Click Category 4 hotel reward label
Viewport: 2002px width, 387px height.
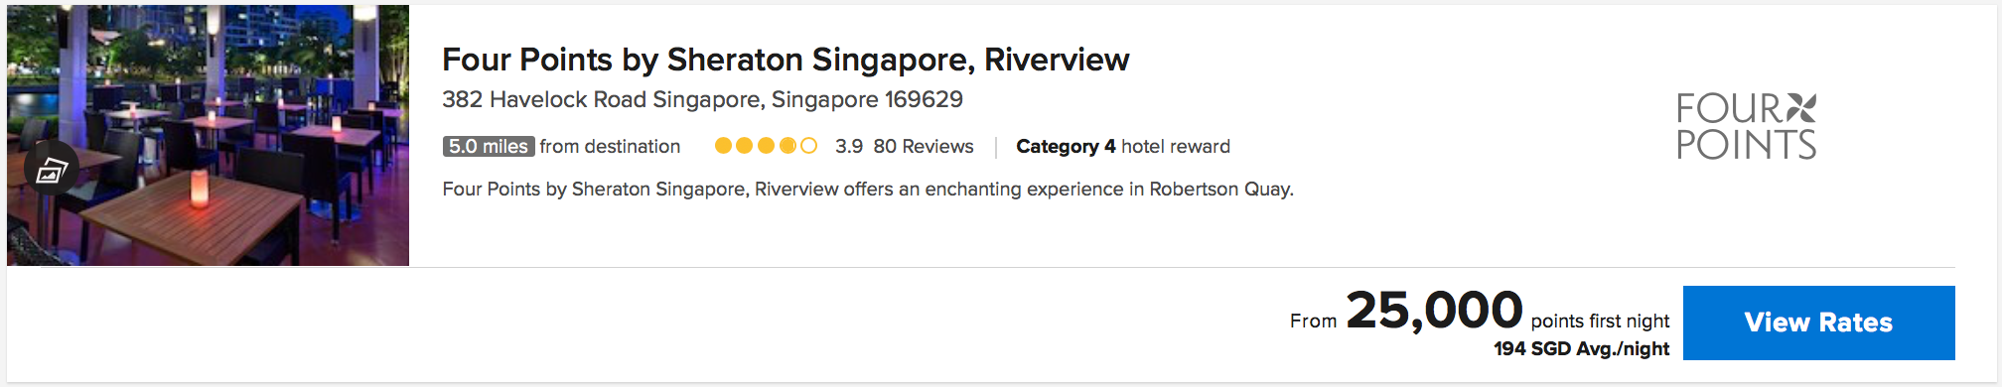point(1123,147)
